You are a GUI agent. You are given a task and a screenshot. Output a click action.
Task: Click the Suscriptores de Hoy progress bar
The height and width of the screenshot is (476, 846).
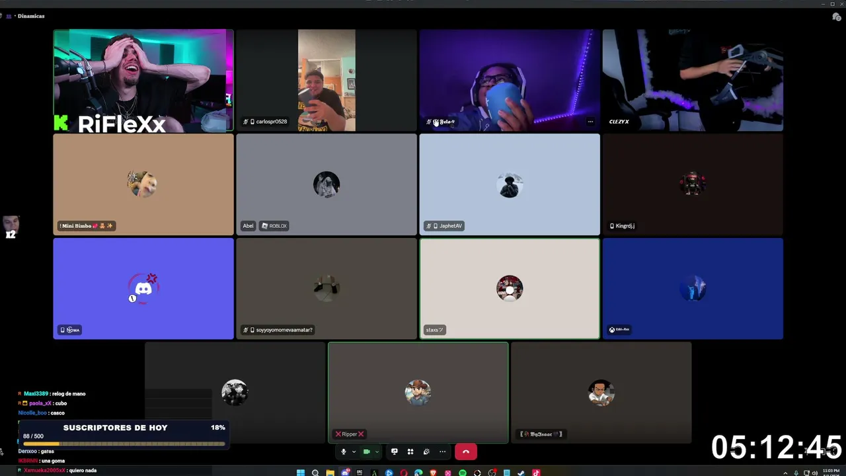pyautogui.click(x=124, y=444)
